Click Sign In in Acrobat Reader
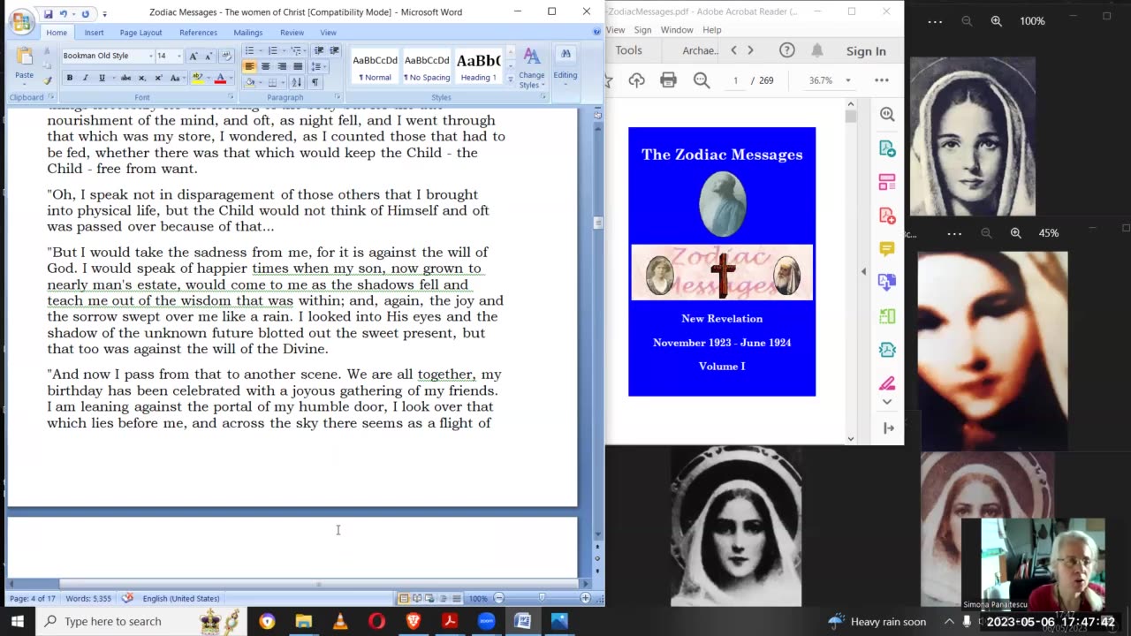The image size is (1131, 636). point(866,51)
